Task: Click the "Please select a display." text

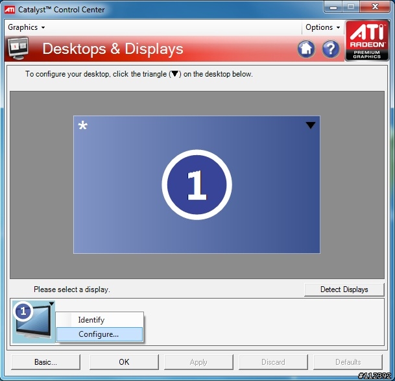Action: click(x=72, y=289)
